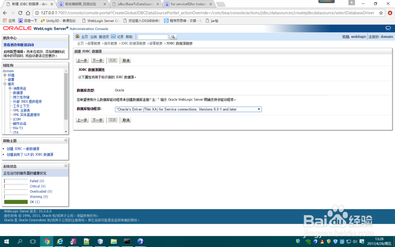Open the Unity3D bookmark

[58, 21]
